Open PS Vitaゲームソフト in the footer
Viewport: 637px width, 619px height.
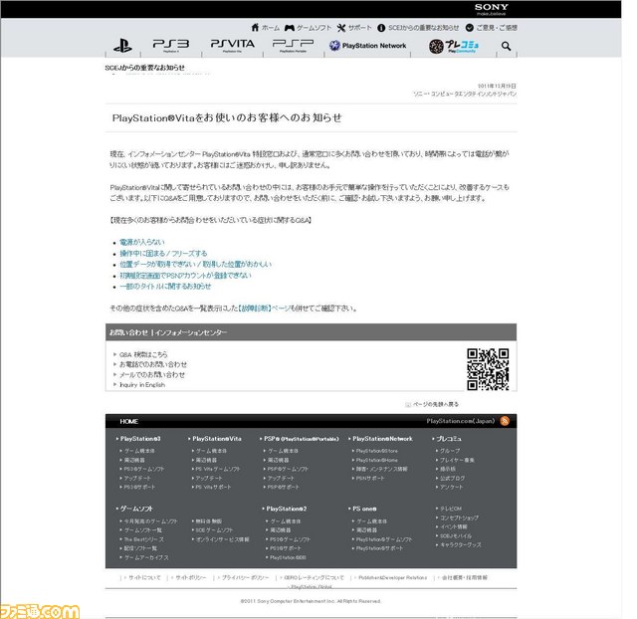coord(218,469)
